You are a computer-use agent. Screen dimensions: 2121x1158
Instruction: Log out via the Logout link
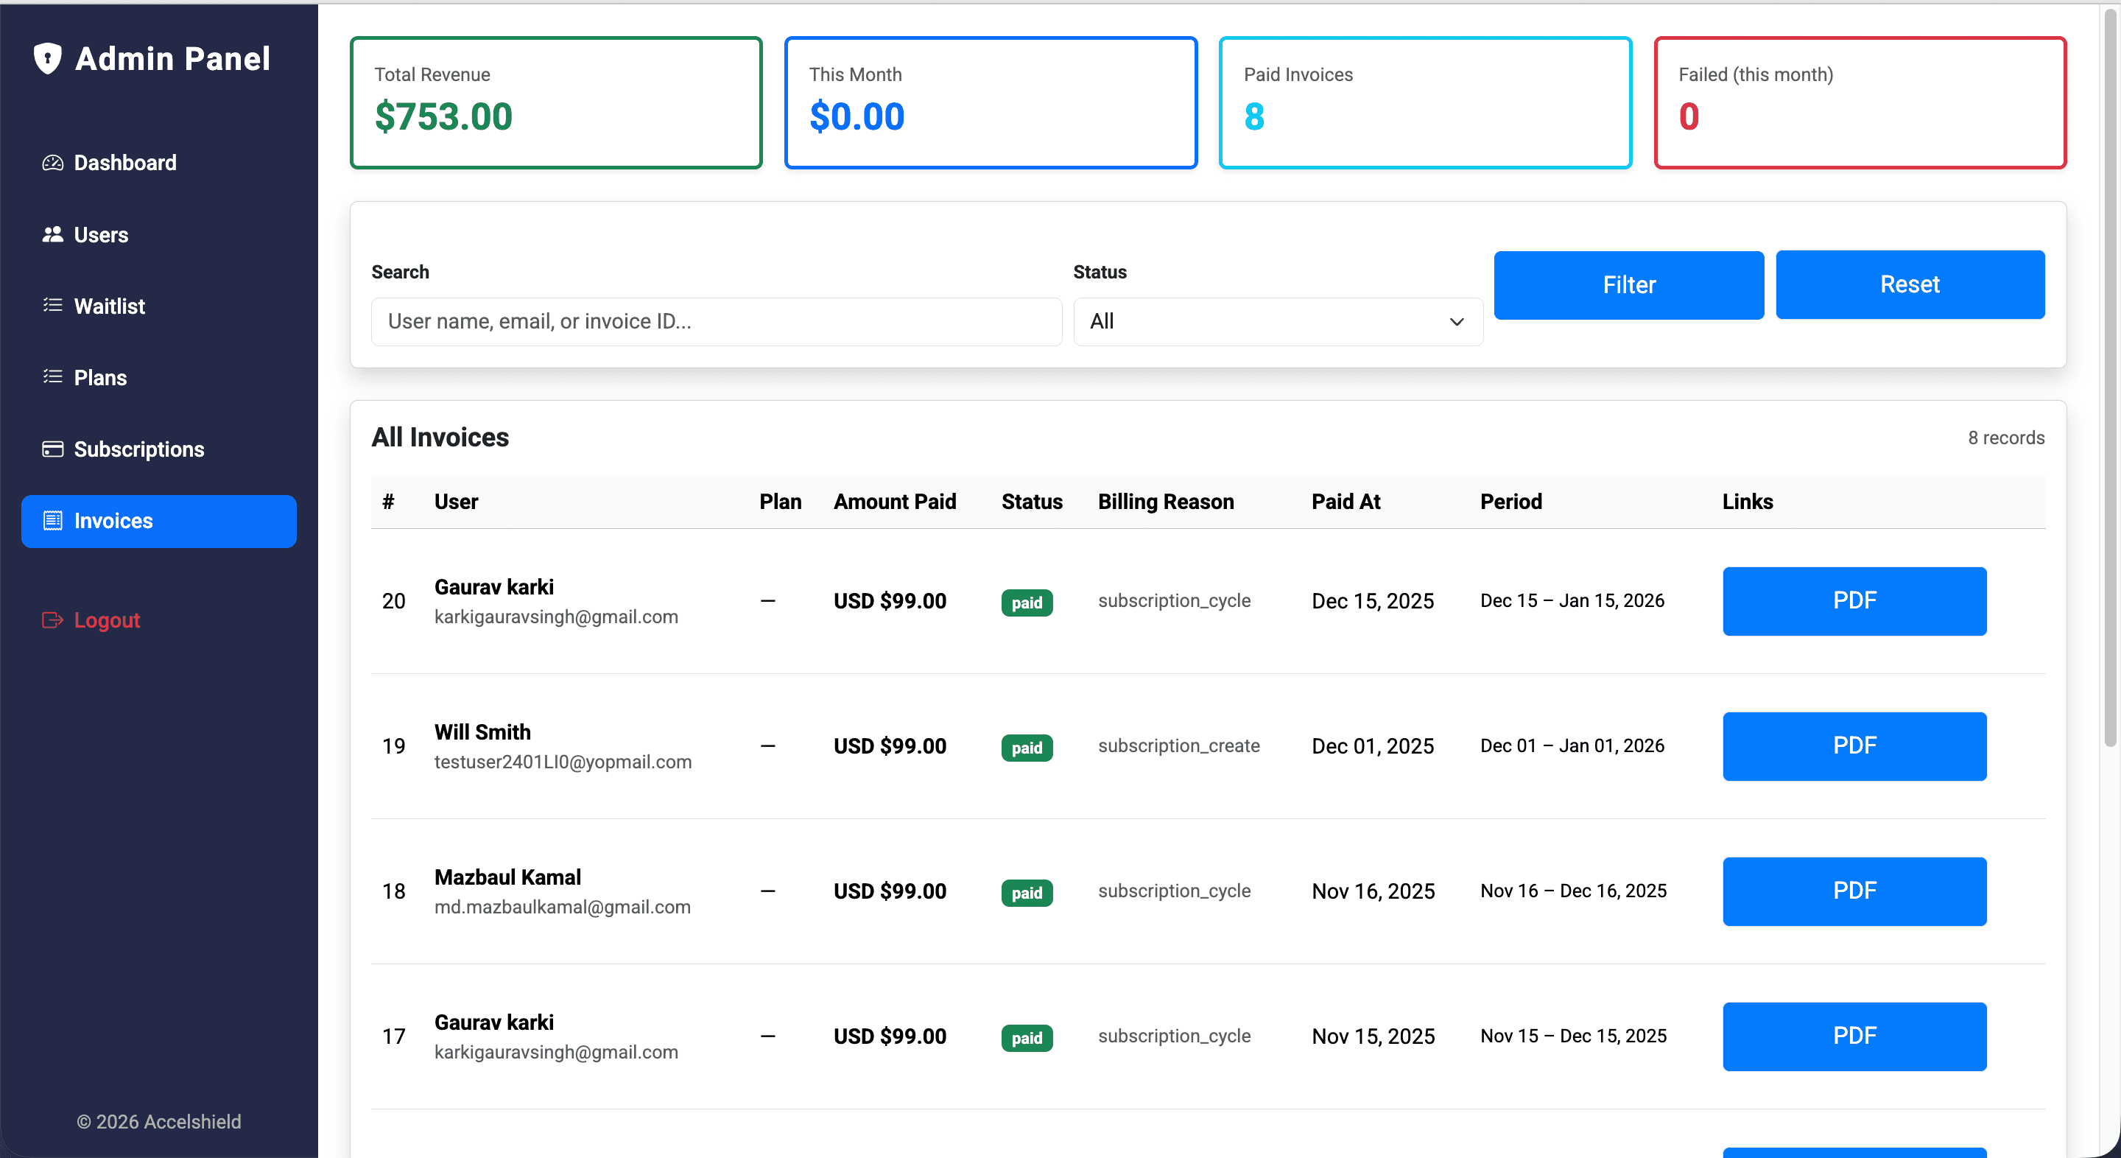[x=159, y=620]
